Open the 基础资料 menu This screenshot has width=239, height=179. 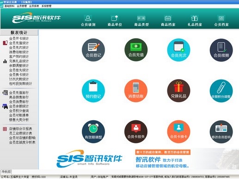[9, 6]
